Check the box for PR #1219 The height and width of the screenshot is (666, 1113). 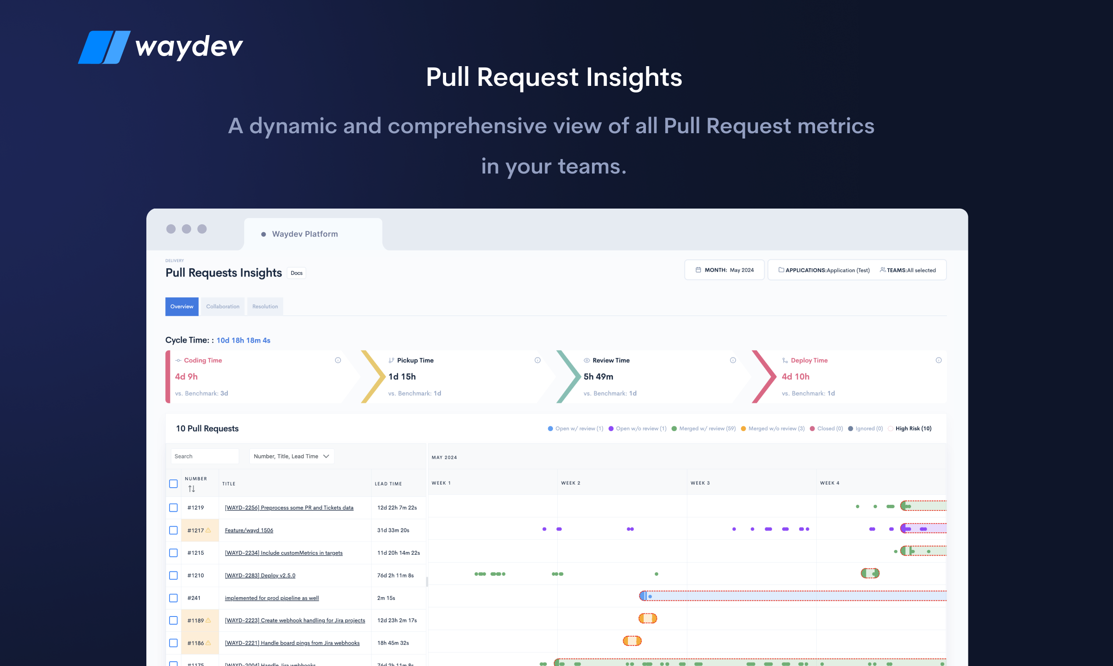[x=173, y=507]
